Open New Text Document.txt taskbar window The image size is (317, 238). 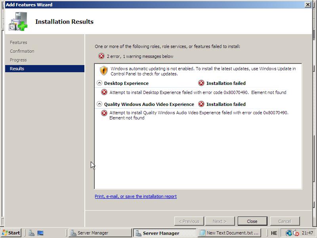click(x=229, y=233)
